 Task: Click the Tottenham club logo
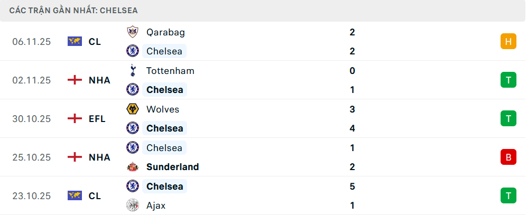click(132, 71)
